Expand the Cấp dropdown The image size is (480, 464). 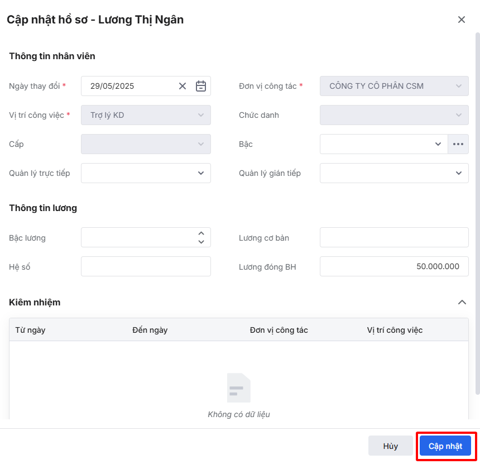(x=146, y=144)
